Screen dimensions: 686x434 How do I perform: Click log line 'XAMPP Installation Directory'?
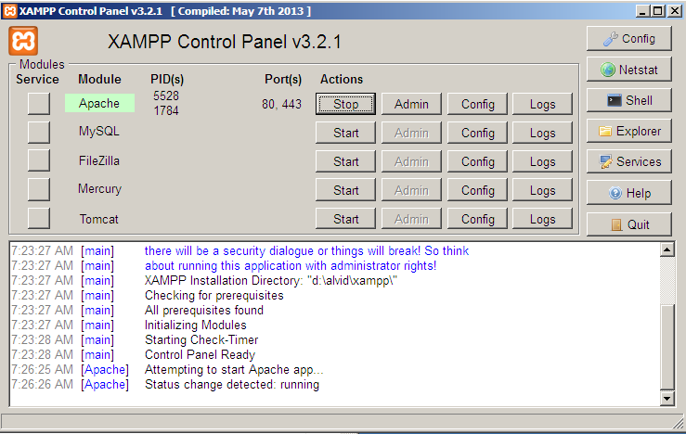(x=271, y=281)
